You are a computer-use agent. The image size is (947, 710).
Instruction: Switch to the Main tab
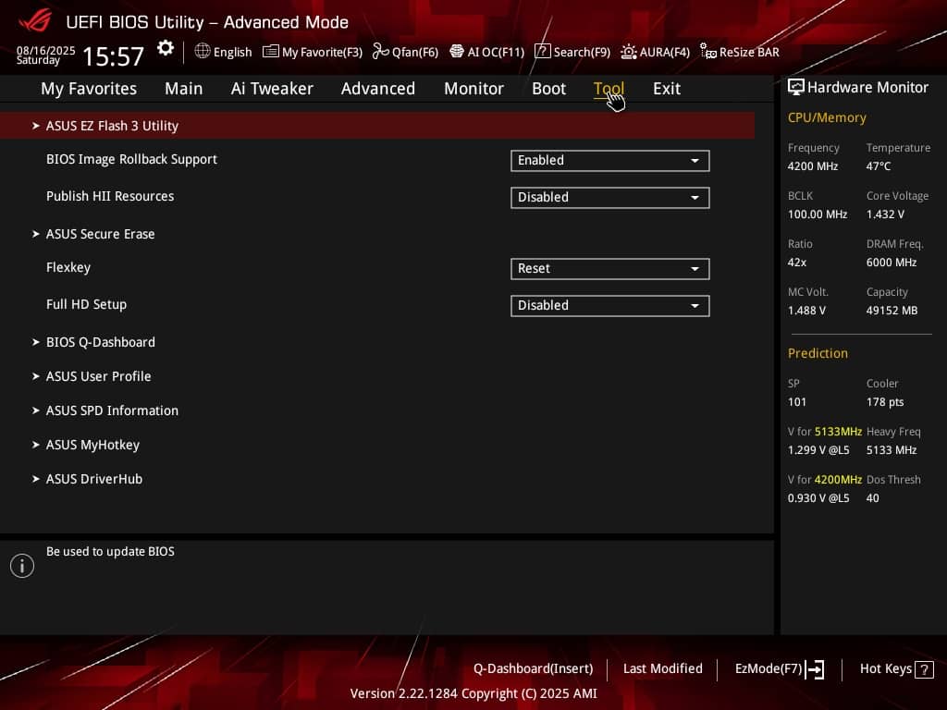[x=184, y=89]
